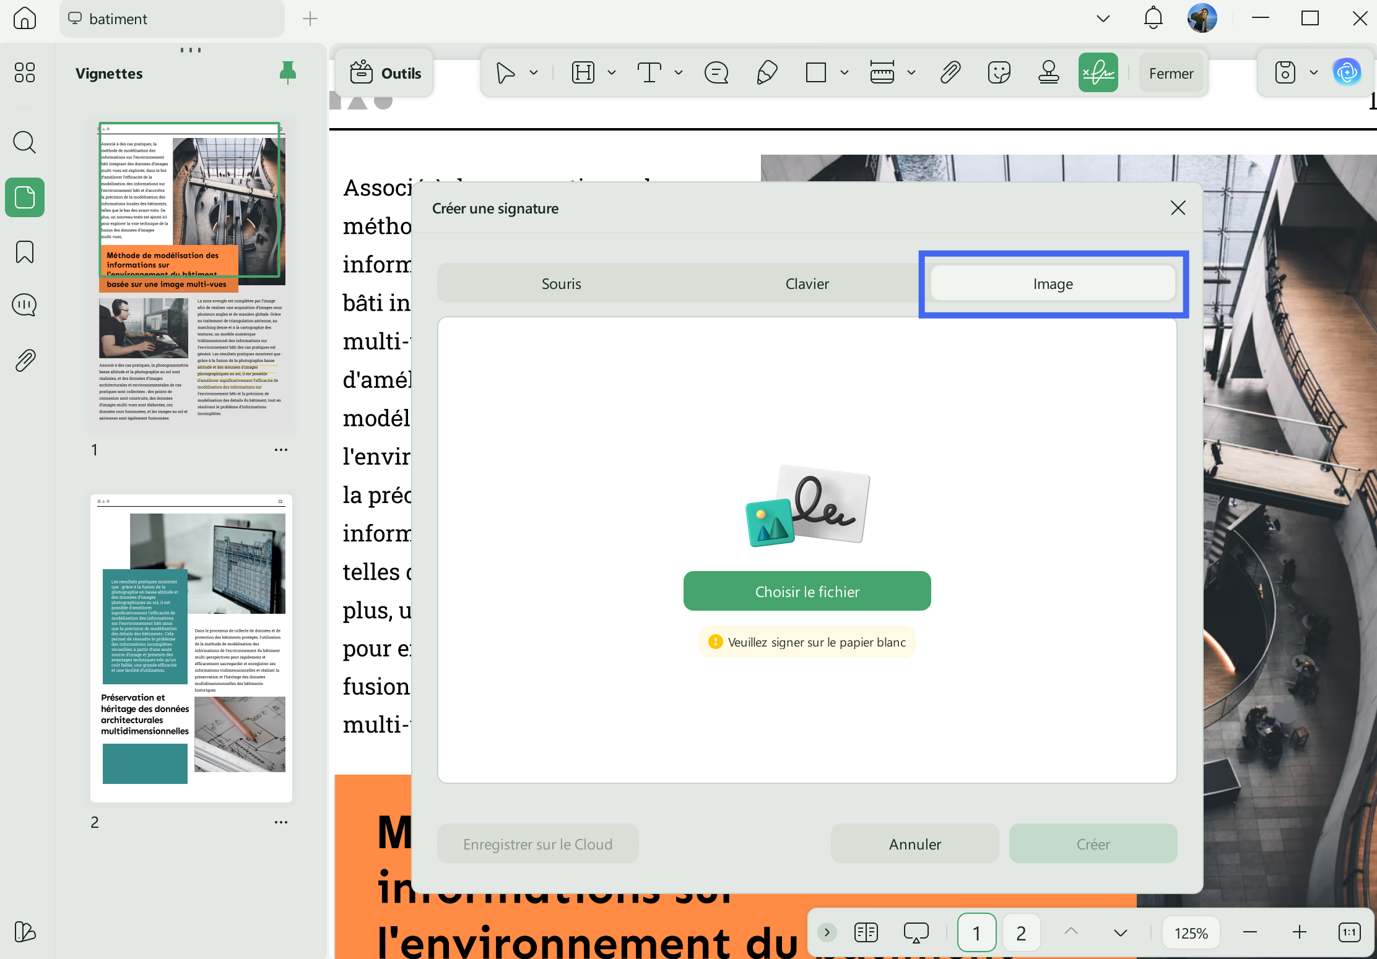Expand the Text tool dropdown arrow
The width and height of the screenshot is (1377, 959).
[x=679, y=73]
